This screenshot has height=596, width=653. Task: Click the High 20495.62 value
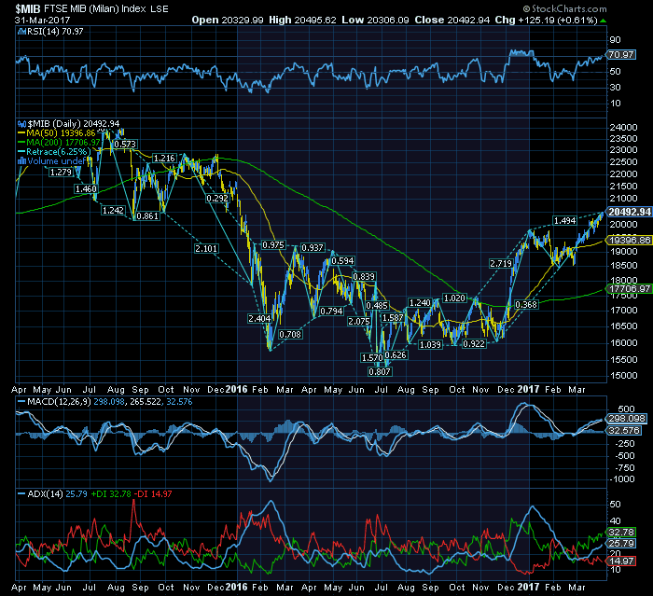[302, 20]
